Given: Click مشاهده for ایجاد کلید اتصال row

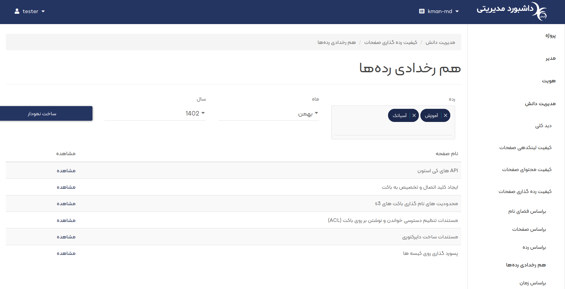Looking at the screenshot, I should coord(66,187).
